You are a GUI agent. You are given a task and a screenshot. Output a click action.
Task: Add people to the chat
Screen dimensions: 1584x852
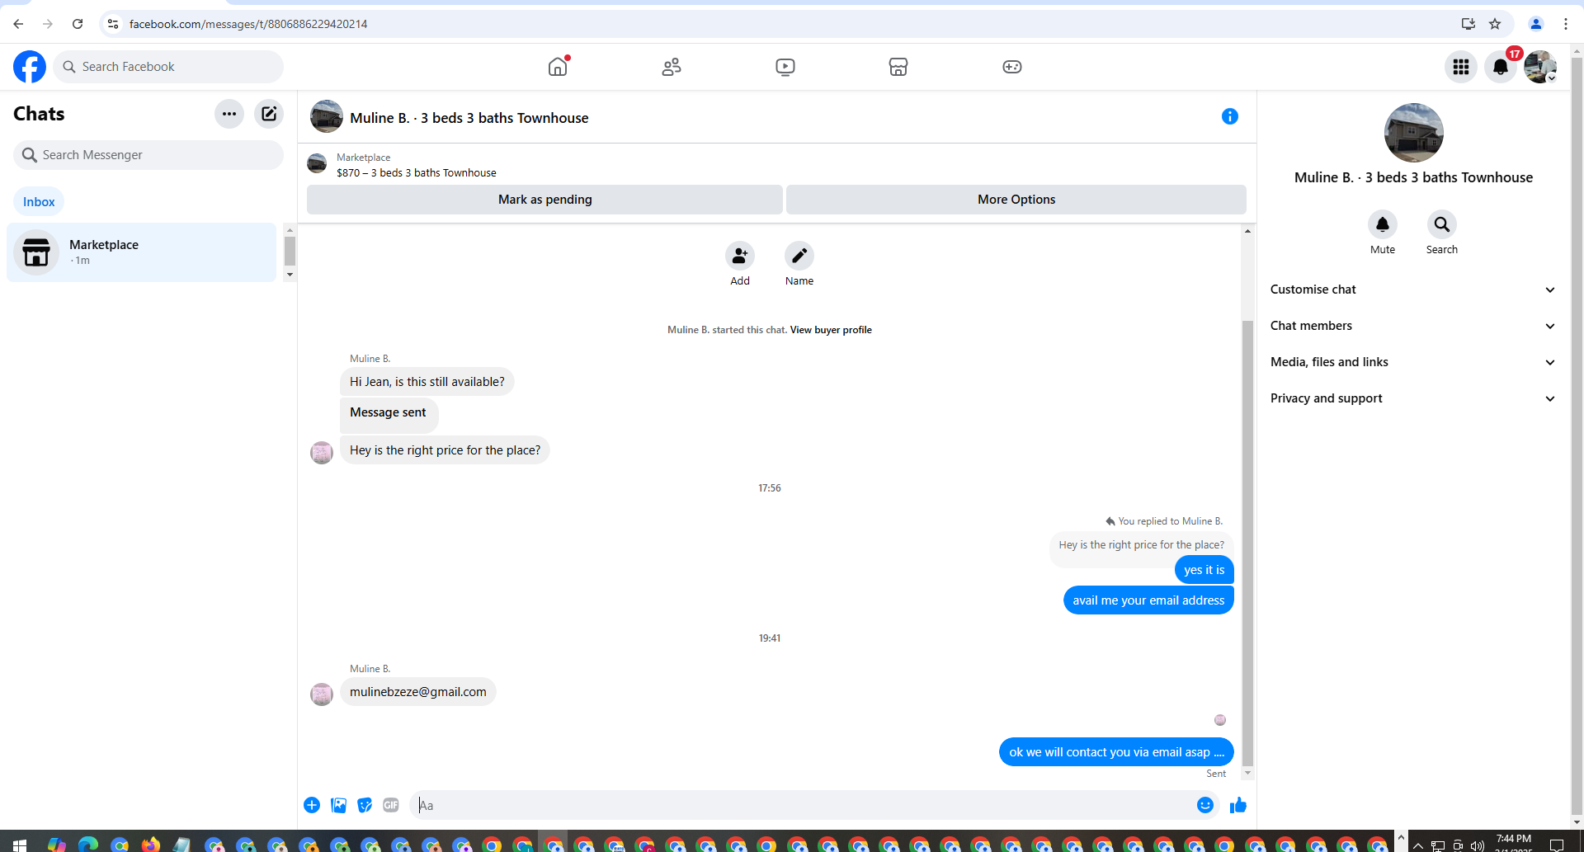[740, 256]
